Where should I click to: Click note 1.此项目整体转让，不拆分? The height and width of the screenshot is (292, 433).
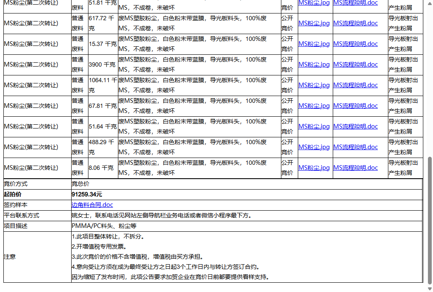[x=108, y=236]
